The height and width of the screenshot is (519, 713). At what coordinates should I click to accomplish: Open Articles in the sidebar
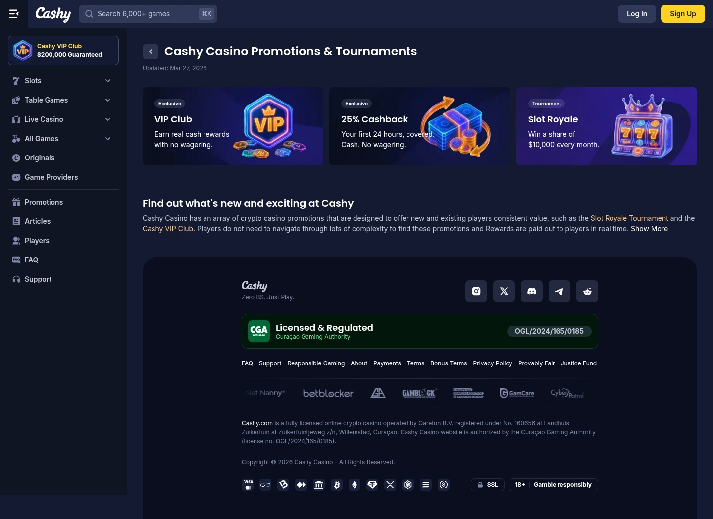(63, 221)
